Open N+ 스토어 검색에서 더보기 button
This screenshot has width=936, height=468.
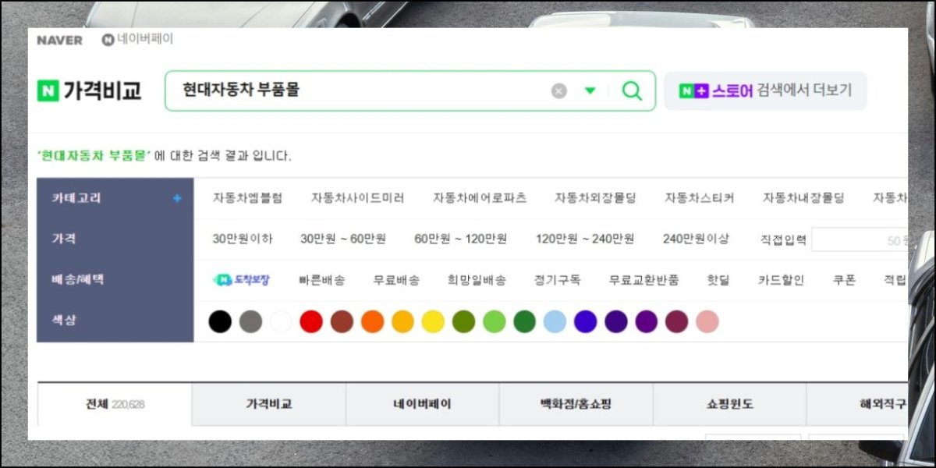coord(765,91)
